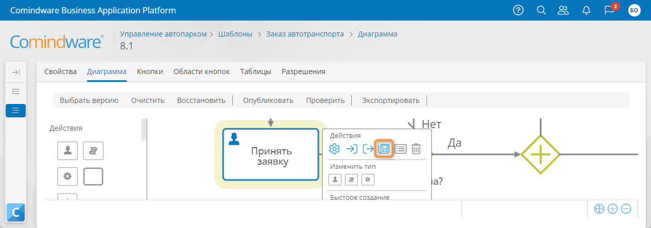This screenshot has width=651, height=228.
Task: Select the Принять заявку task
Action: 271,154
